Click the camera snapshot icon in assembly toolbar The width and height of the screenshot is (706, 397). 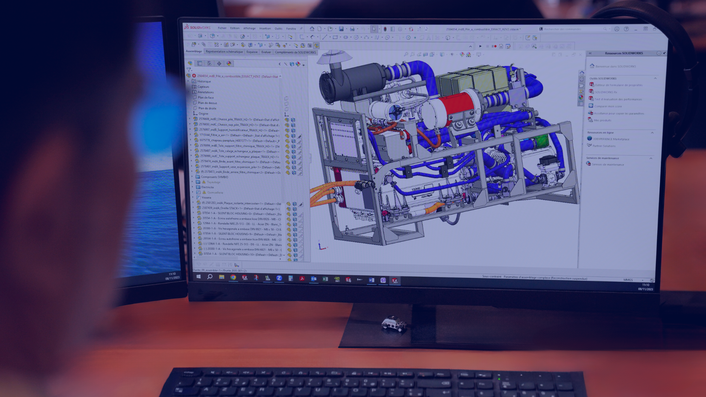point(310,46)
